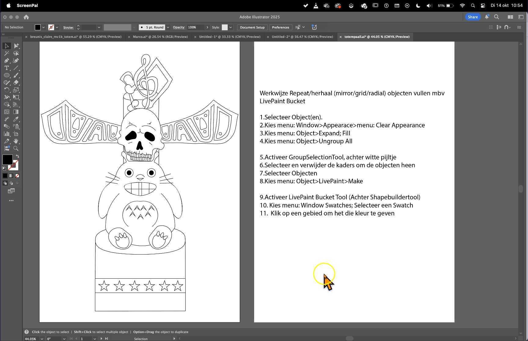Activate the Magic Wand tool

point(7,53)
